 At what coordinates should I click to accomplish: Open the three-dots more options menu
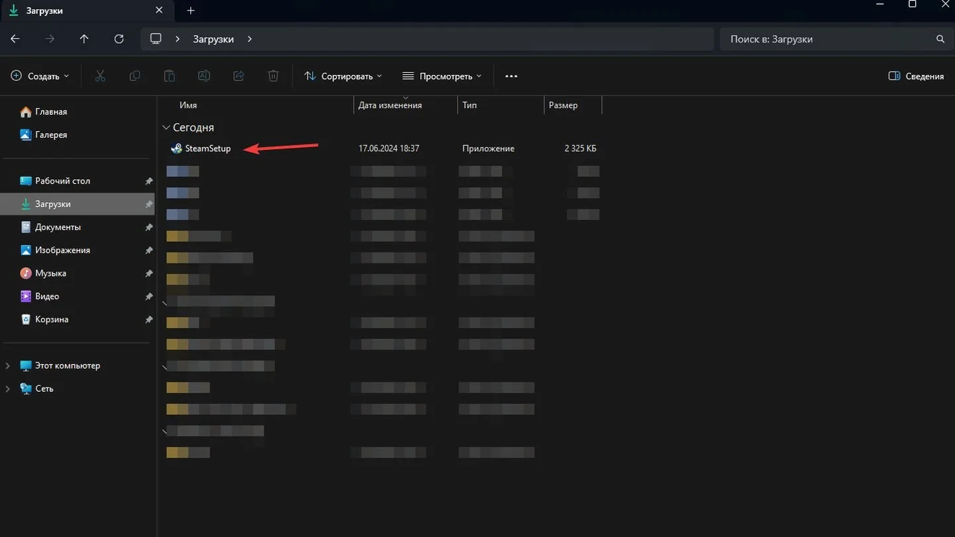(511, 76)
